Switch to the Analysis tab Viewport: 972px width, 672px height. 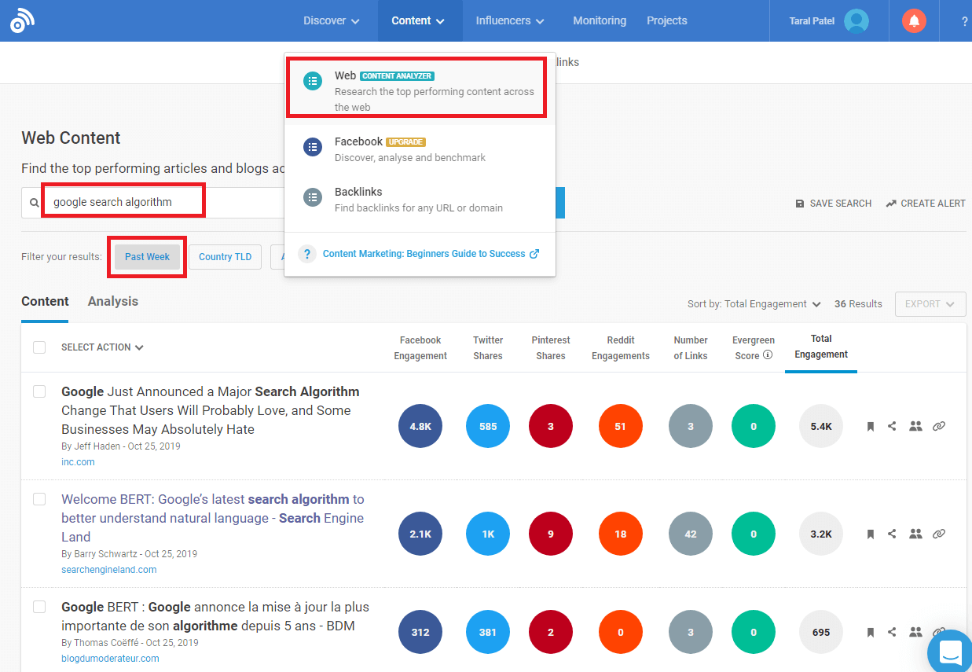(112, 301)
